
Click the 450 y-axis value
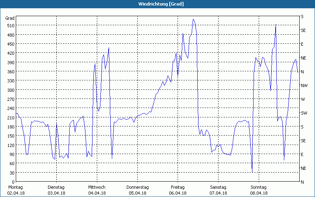click(11, 44)
